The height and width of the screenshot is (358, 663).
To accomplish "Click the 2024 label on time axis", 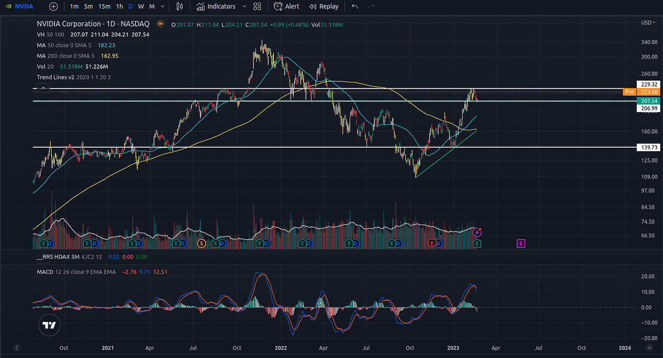I will (x=625, y=348).
